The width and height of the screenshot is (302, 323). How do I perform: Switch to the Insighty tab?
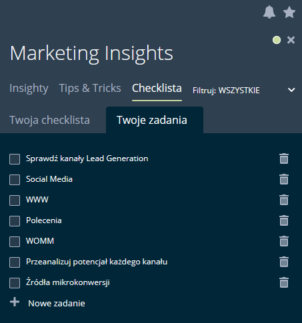pos(29,89)
